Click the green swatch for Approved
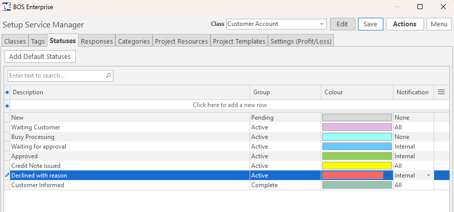This screenshot has width=454, height=212. click(357, 156)
